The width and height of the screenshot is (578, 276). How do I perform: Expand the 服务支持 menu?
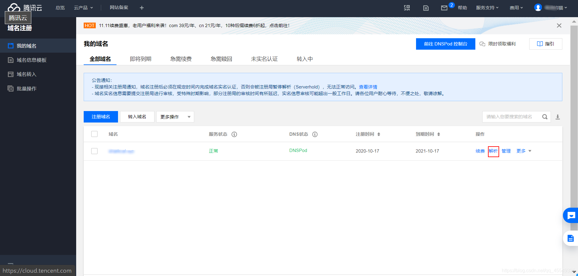click(487, 8)
